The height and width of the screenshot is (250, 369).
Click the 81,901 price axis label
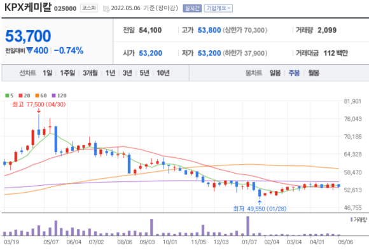[x=352, y=101]
